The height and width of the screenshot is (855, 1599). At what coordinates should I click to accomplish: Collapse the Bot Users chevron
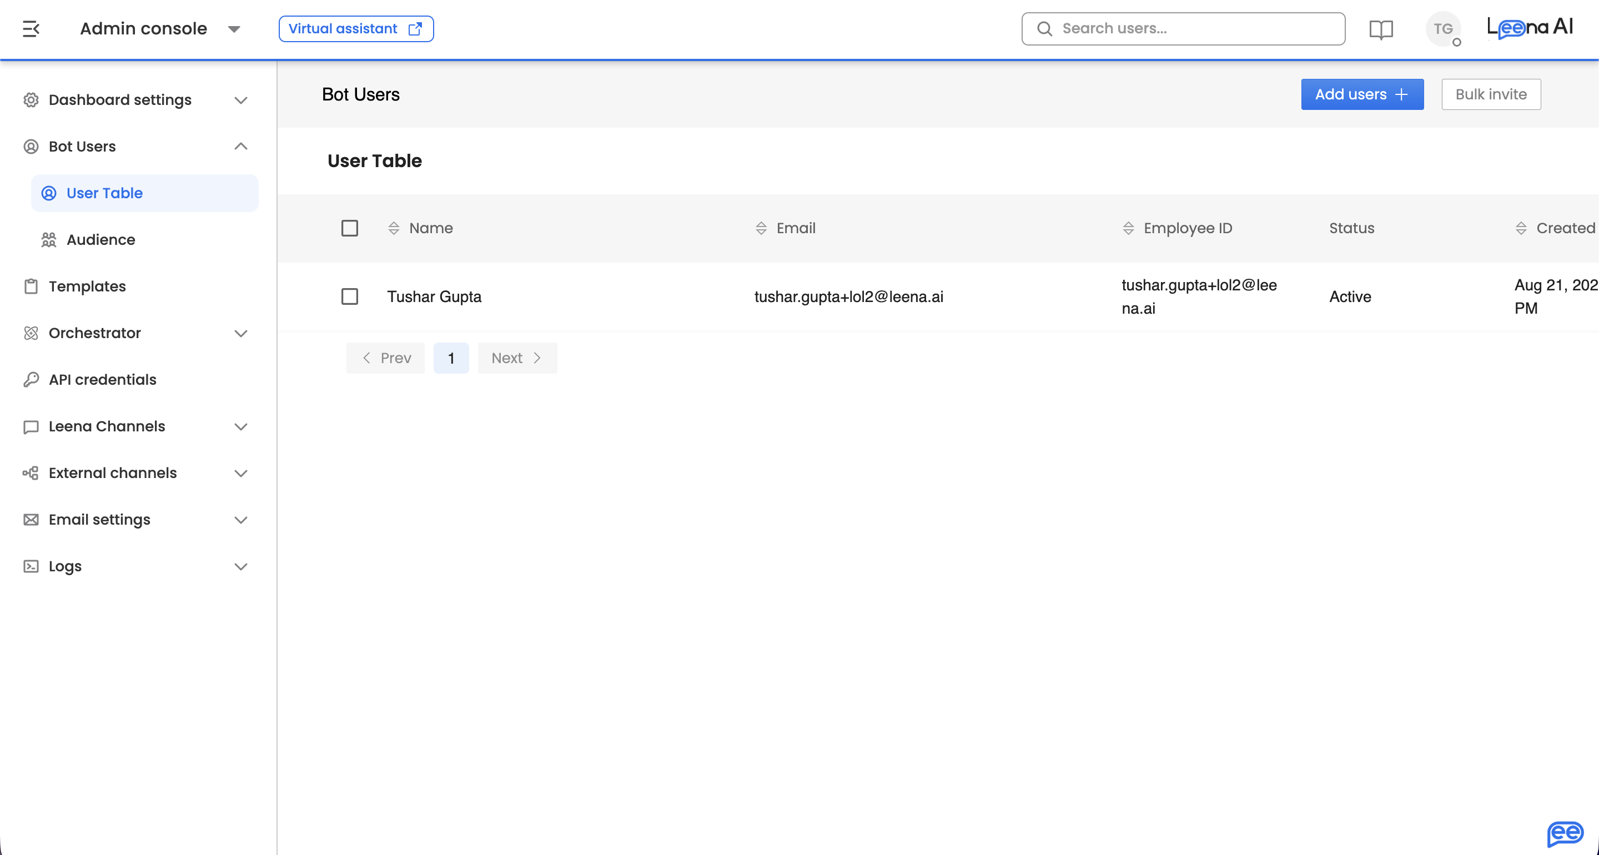pos(241,147)
